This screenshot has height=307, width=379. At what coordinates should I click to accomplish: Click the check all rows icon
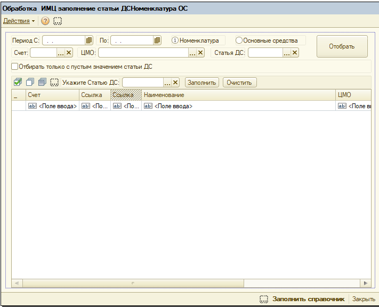pyautogui.click(x=18, y=82)
